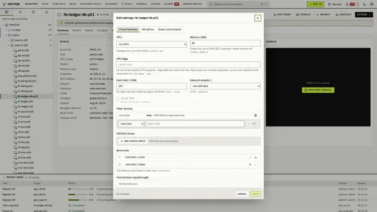377x212 pixels.
Task: Click the Memory (GiB) input field
Action: click(x=225, y=43)
